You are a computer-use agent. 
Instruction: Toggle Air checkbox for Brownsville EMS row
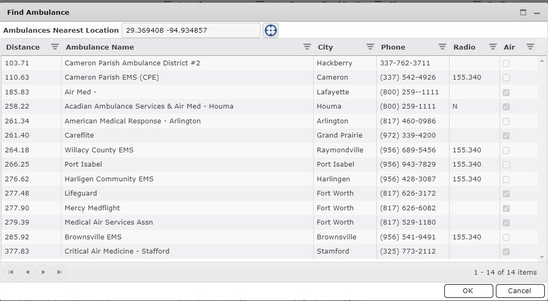pyautogui.click(x=506, y=237)
